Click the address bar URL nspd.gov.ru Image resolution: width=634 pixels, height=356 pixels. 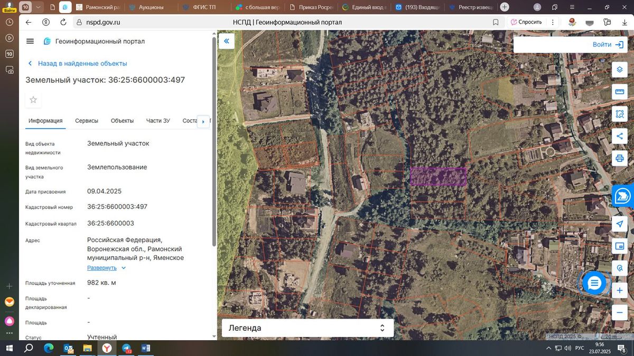click(x=103, y=22)
